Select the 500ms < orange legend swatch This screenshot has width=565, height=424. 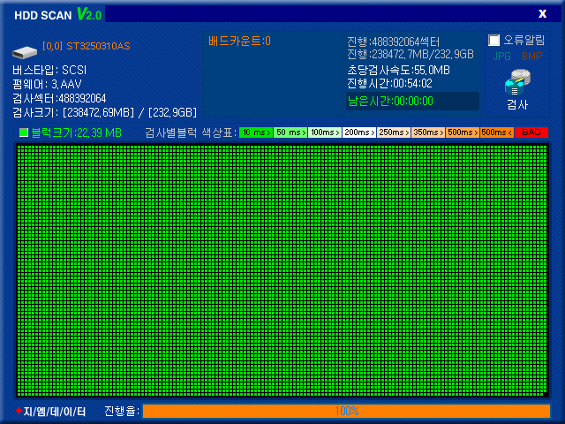pyautogui.click(x=497, y=132)
